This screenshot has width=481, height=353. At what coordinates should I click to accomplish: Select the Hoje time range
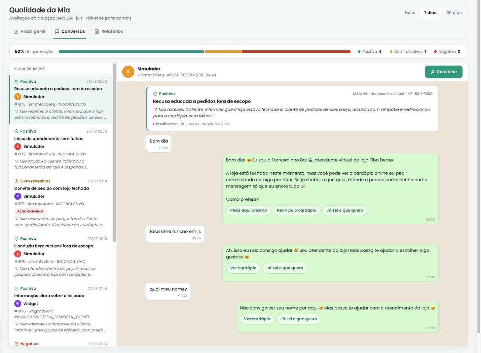point(409,13)
